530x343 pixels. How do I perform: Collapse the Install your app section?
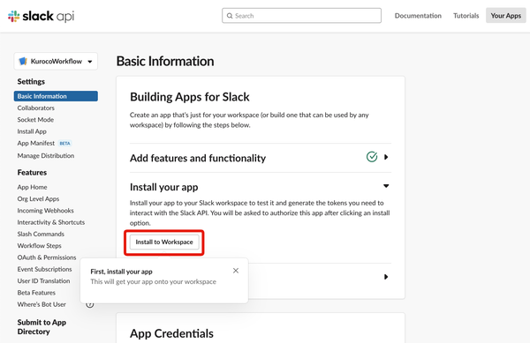coord(386,186)
